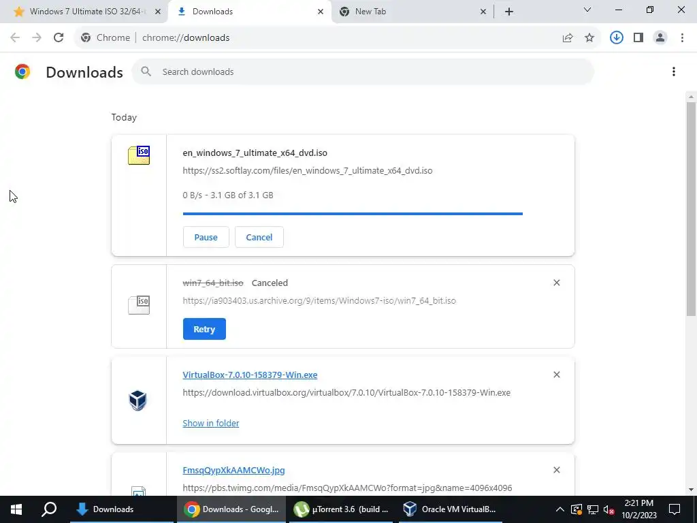Go back using the browser back arrow
697x523 pixels.
tap(15, 37)
